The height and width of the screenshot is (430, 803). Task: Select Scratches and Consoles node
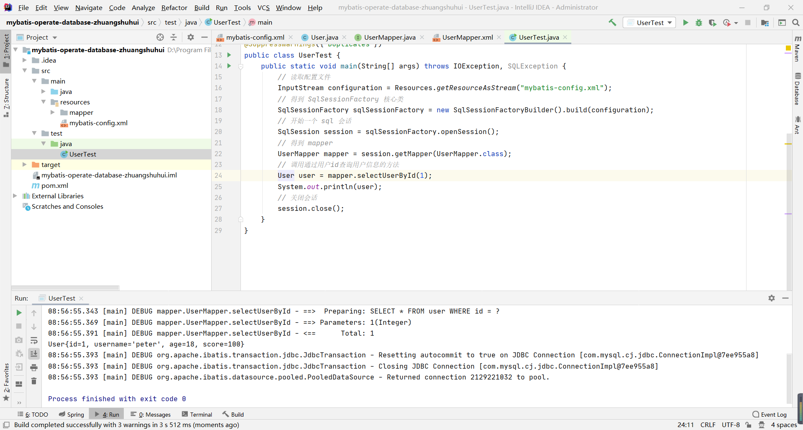[x=67, y=206]
